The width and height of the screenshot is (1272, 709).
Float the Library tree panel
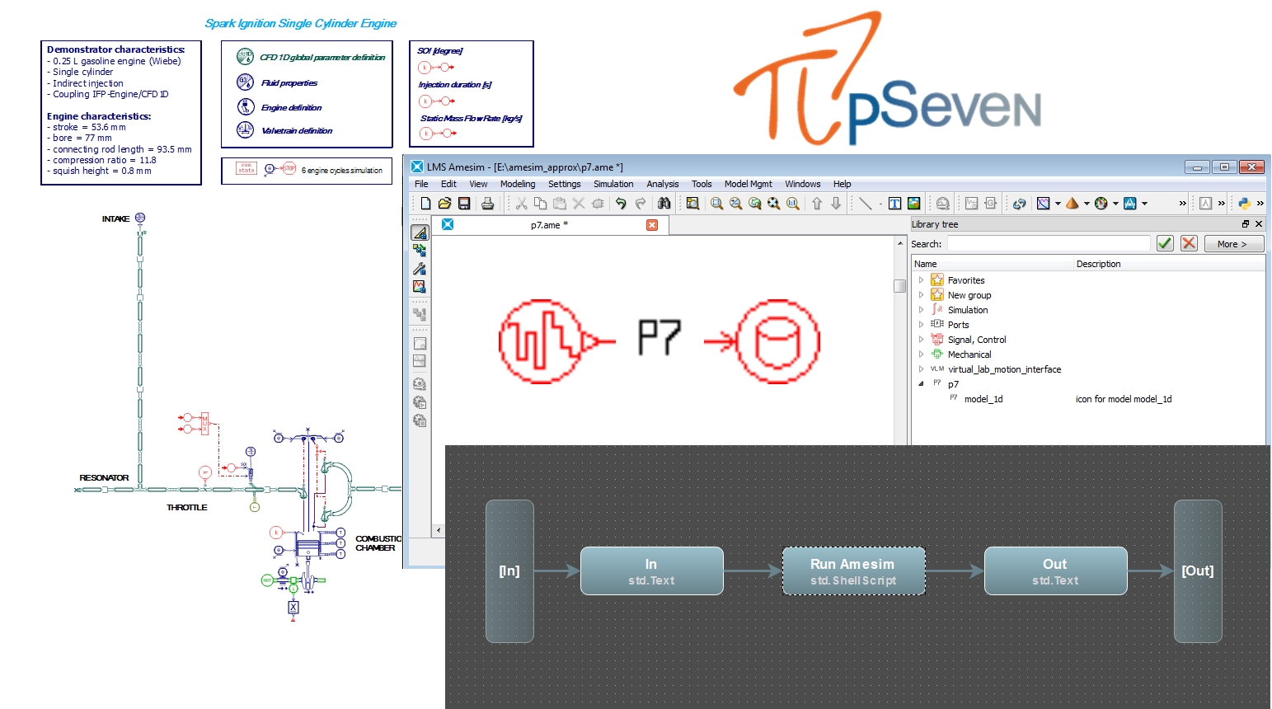point(1245,224)
